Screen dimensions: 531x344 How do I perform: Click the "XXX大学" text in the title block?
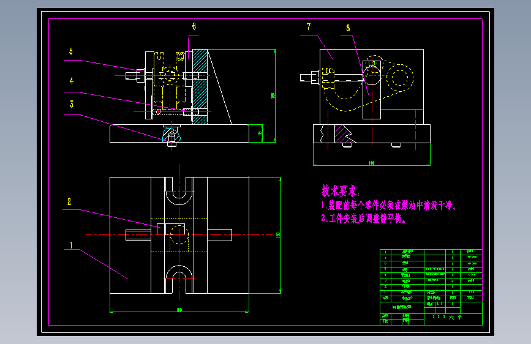447,317
